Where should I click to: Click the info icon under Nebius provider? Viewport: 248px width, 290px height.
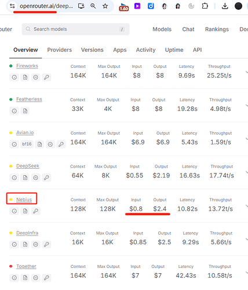(14, 211)
